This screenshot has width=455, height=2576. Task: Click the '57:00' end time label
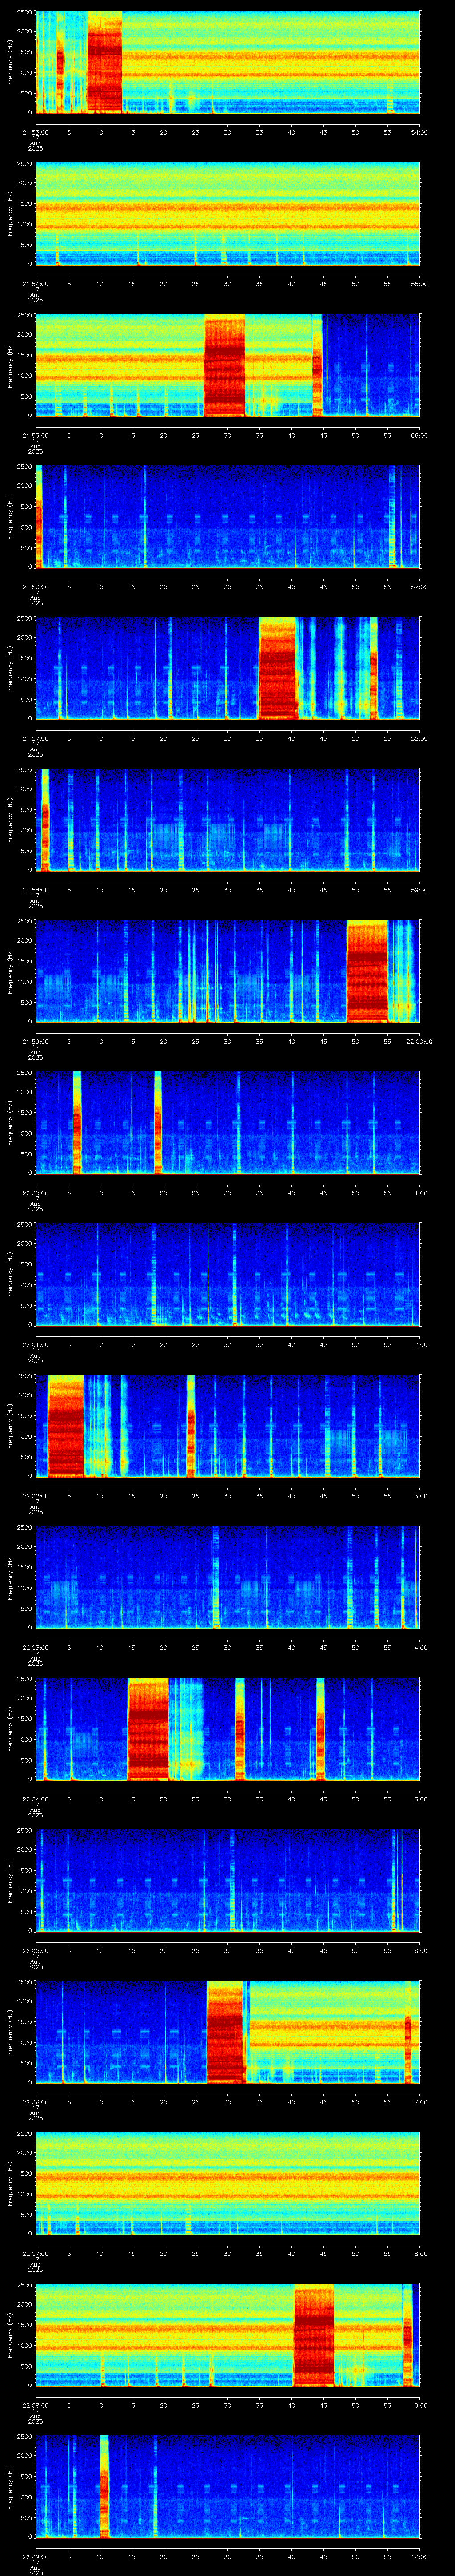[420, 587]
